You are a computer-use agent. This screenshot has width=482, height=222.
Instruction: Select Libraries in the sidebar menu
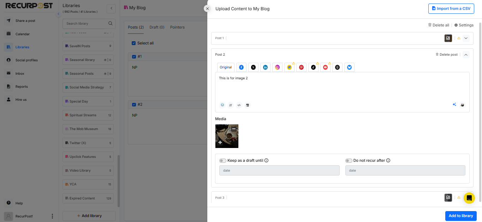[22, 47]
